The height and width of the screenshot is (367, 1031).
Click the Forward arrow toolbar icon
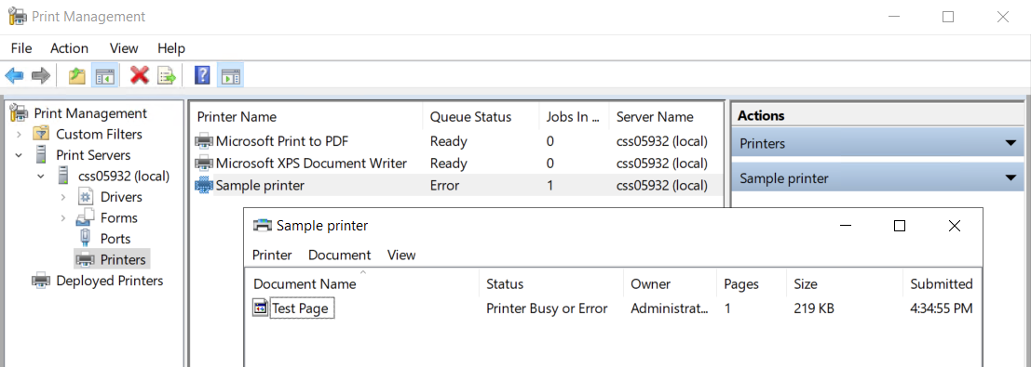(41, 75)
